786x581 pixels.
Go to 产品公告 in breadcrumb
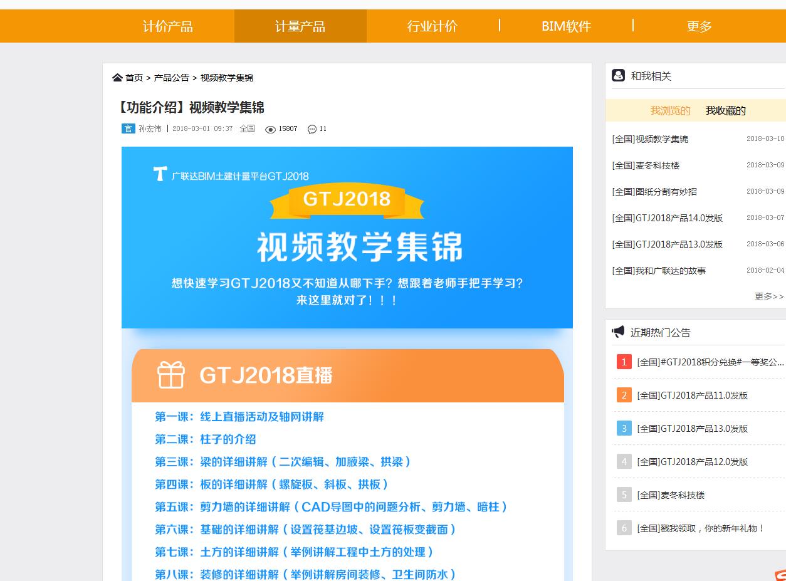[172, 78]
